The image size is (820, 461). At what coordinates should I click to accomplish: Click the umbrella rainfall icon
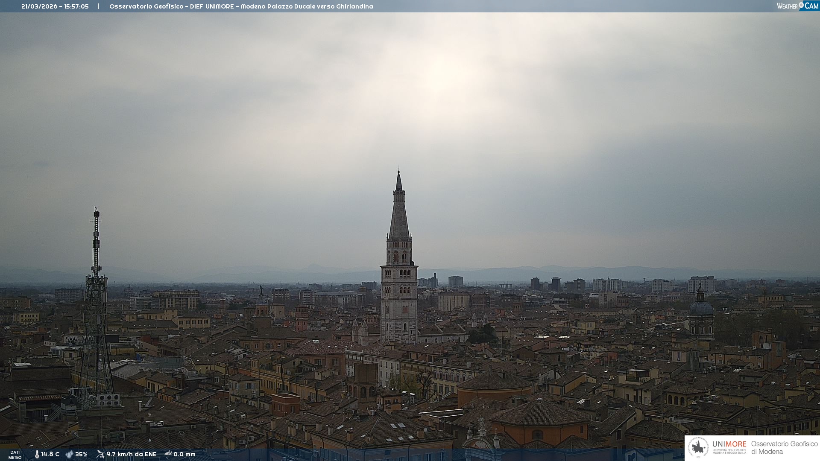(168, 454)
